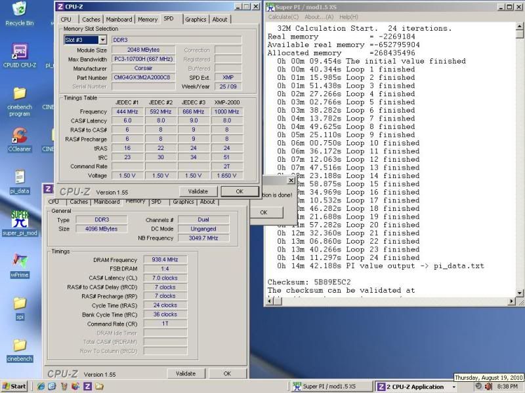
Task: Click the Checksum 5B89E5C2 line
Action: 309,282
